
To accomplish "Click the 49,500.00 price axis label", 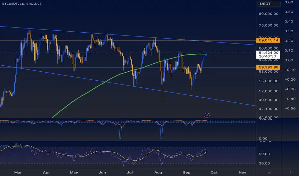I will click(x=269, y=100).
